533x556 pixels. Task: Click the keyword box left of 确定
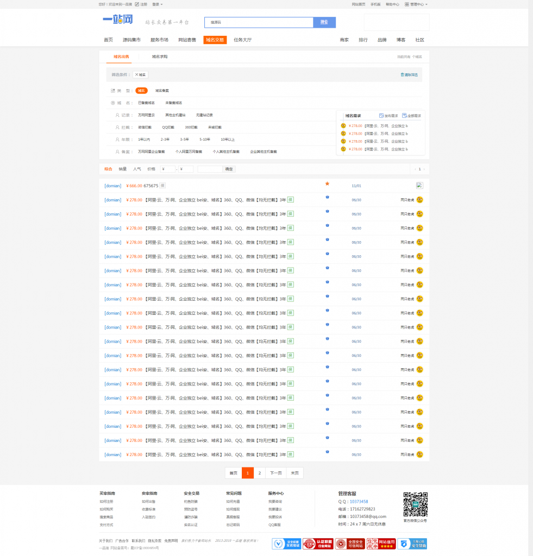210,169
